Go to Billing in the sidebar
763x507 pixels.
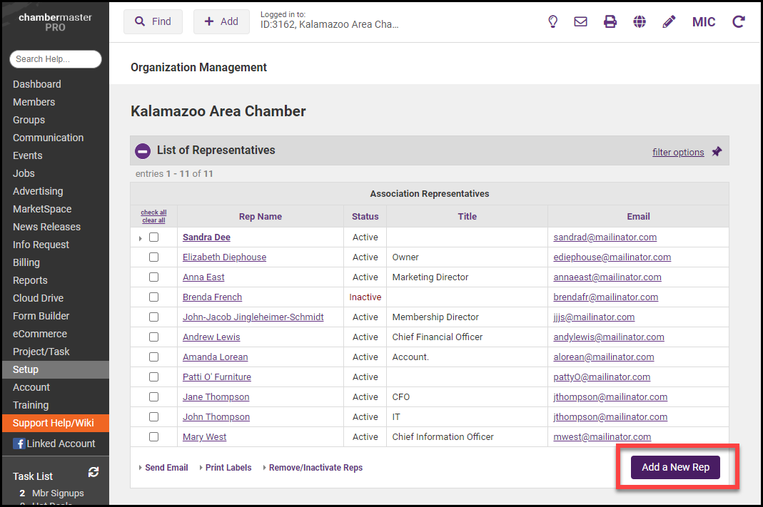(26, 262)
